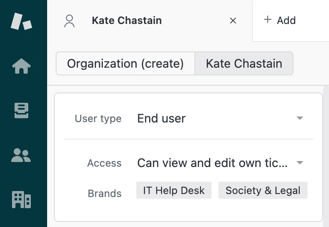Switch to the Kate Chastain tab title
Screen dimensions: 329x227
(126, 21)
